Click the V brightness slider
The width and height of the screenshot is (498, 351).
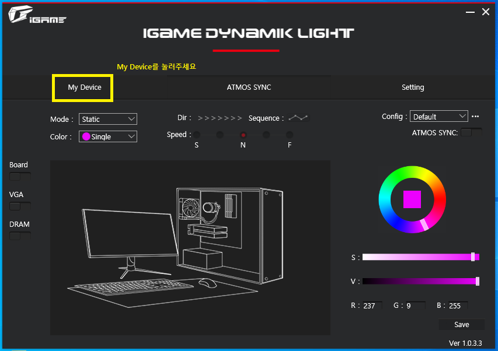pyautogui.click(x=421, y=281)
